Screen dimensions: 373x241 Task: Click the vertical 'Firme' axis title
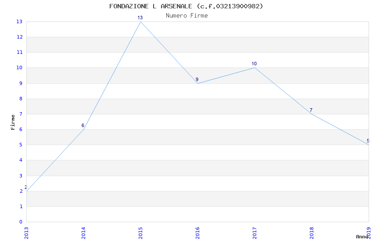point(13,122)
